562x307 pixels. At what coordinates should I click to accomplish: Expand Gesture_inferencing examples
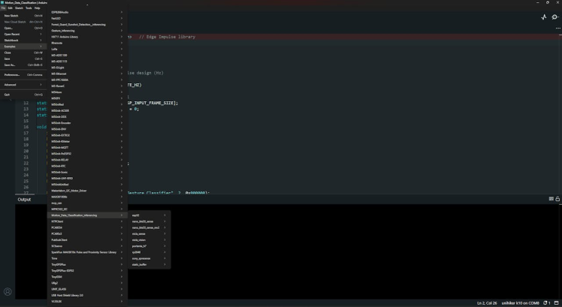(87, 31)
